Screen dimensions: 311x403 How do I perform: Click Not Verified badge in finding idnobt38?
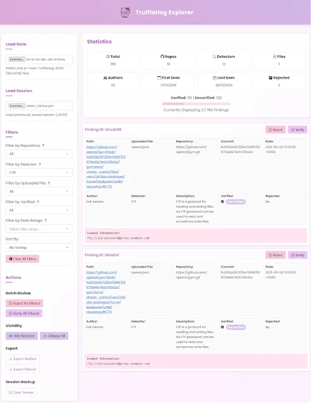point(235,201)
